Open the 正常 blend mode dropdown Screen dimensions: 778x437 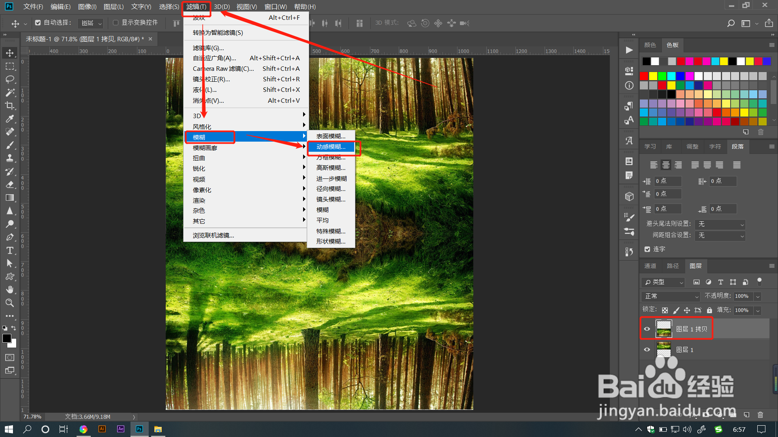coord(671,296)
